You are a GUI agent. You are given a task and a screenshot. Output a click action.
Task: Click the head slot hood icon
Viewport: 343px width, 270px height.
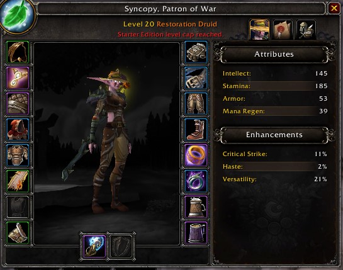pos(18,52)
